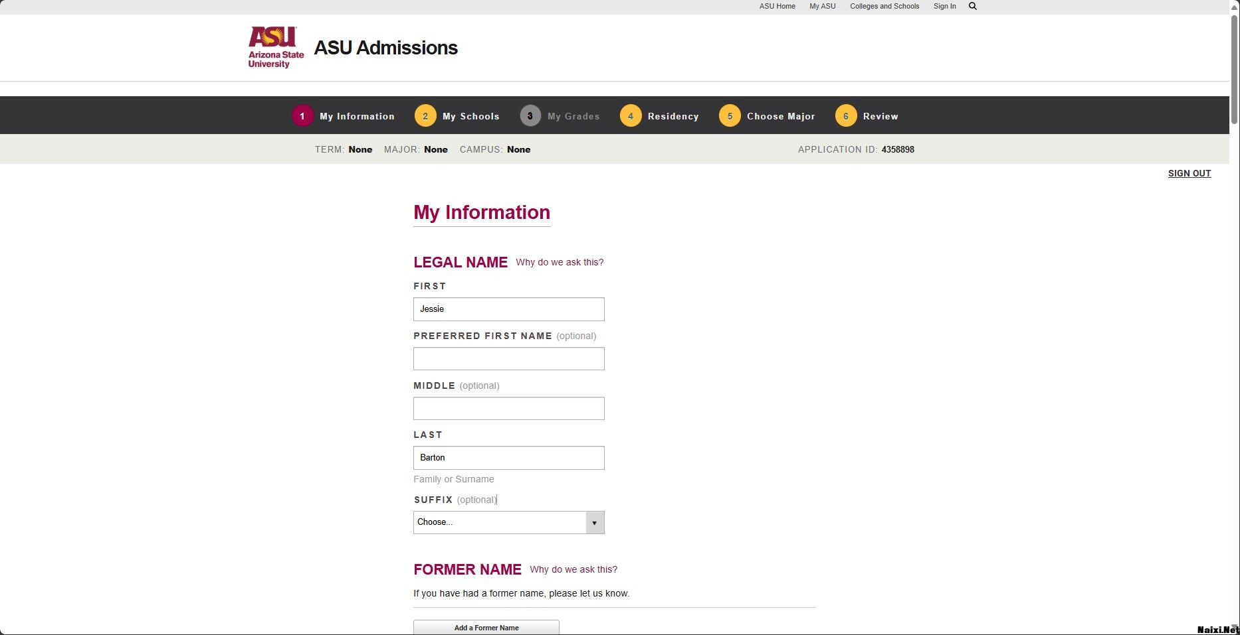
Task: Click the Colleges and Schools link
Action: click(x=884, y=7)
